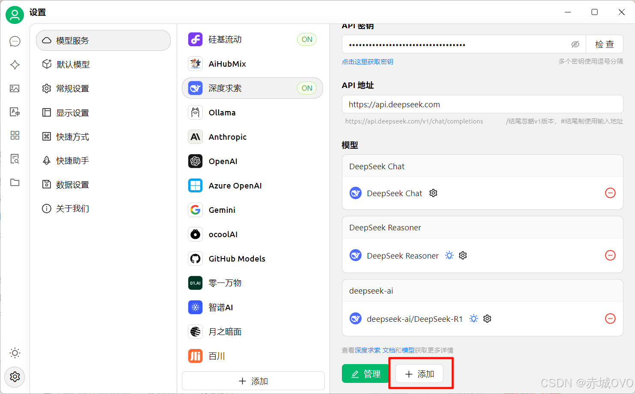This screenshot has height=394, width=635.
Task: Open the image generation sidebar icon
Action: (15, 88)
